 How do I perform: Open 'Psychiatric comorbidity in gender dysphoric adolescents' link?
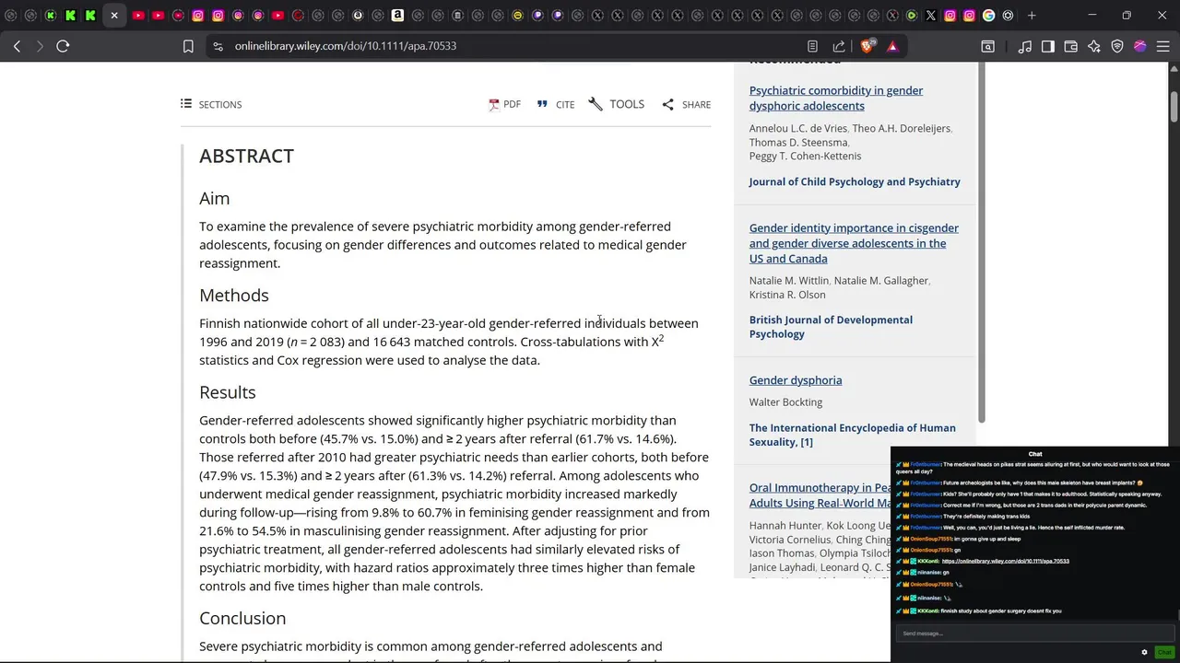836,98
